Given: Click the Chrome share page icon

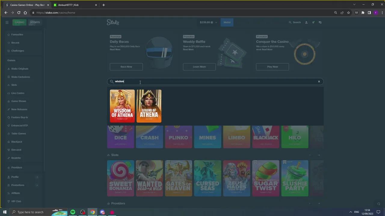Looking at the screenshot, I should click(342, 13).
